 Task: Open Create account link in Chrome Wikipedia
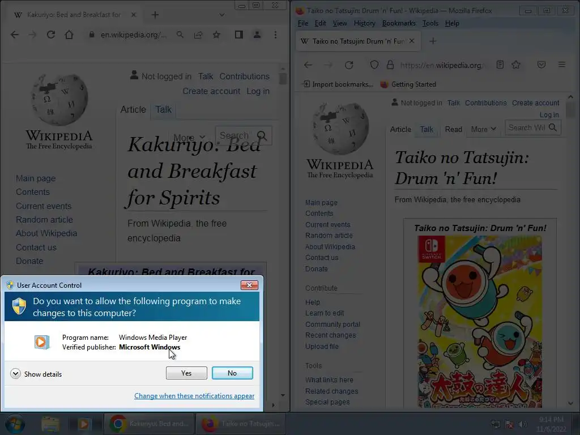[211, 91]
